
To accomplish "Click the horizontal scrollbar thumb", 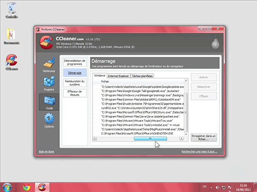I will click(150, 139).
